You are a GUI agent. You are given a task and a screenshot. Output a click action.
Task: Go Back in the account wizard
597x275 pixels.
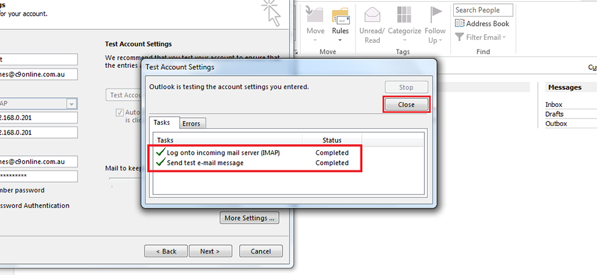point(166,251)
